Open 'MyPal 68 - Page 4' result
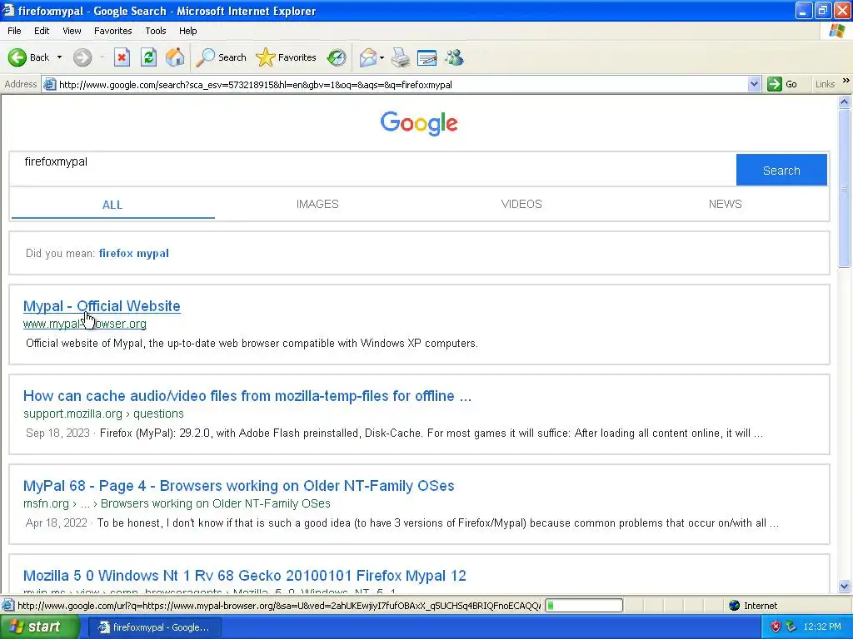Viewport: 853px width, 639px height. pyautogui.click(x=239, y=485)
